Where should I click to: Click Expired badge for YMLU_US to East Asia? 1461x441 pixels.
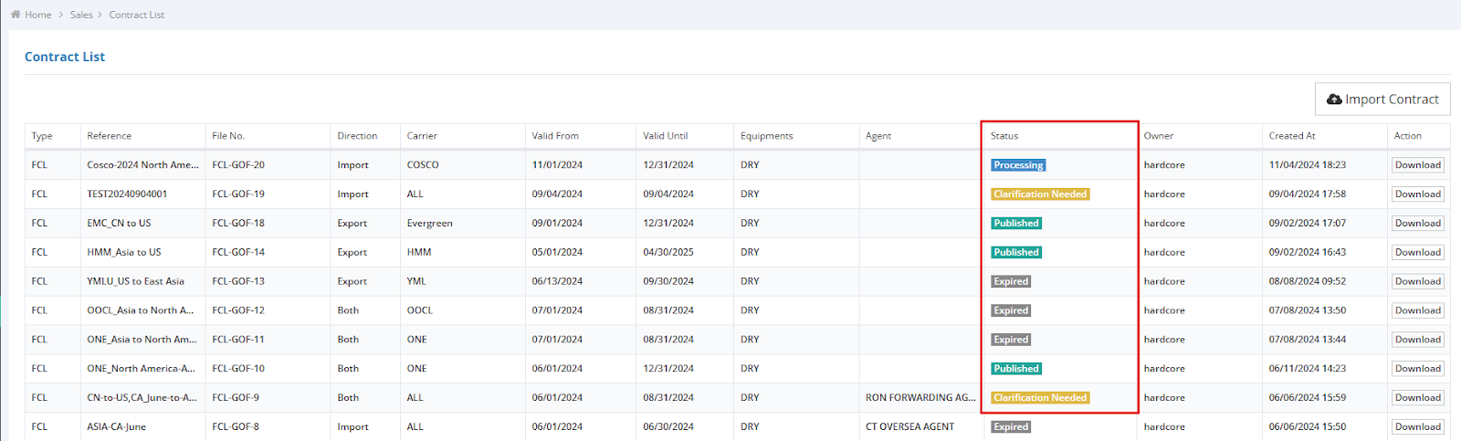(x=1011, y=282)
